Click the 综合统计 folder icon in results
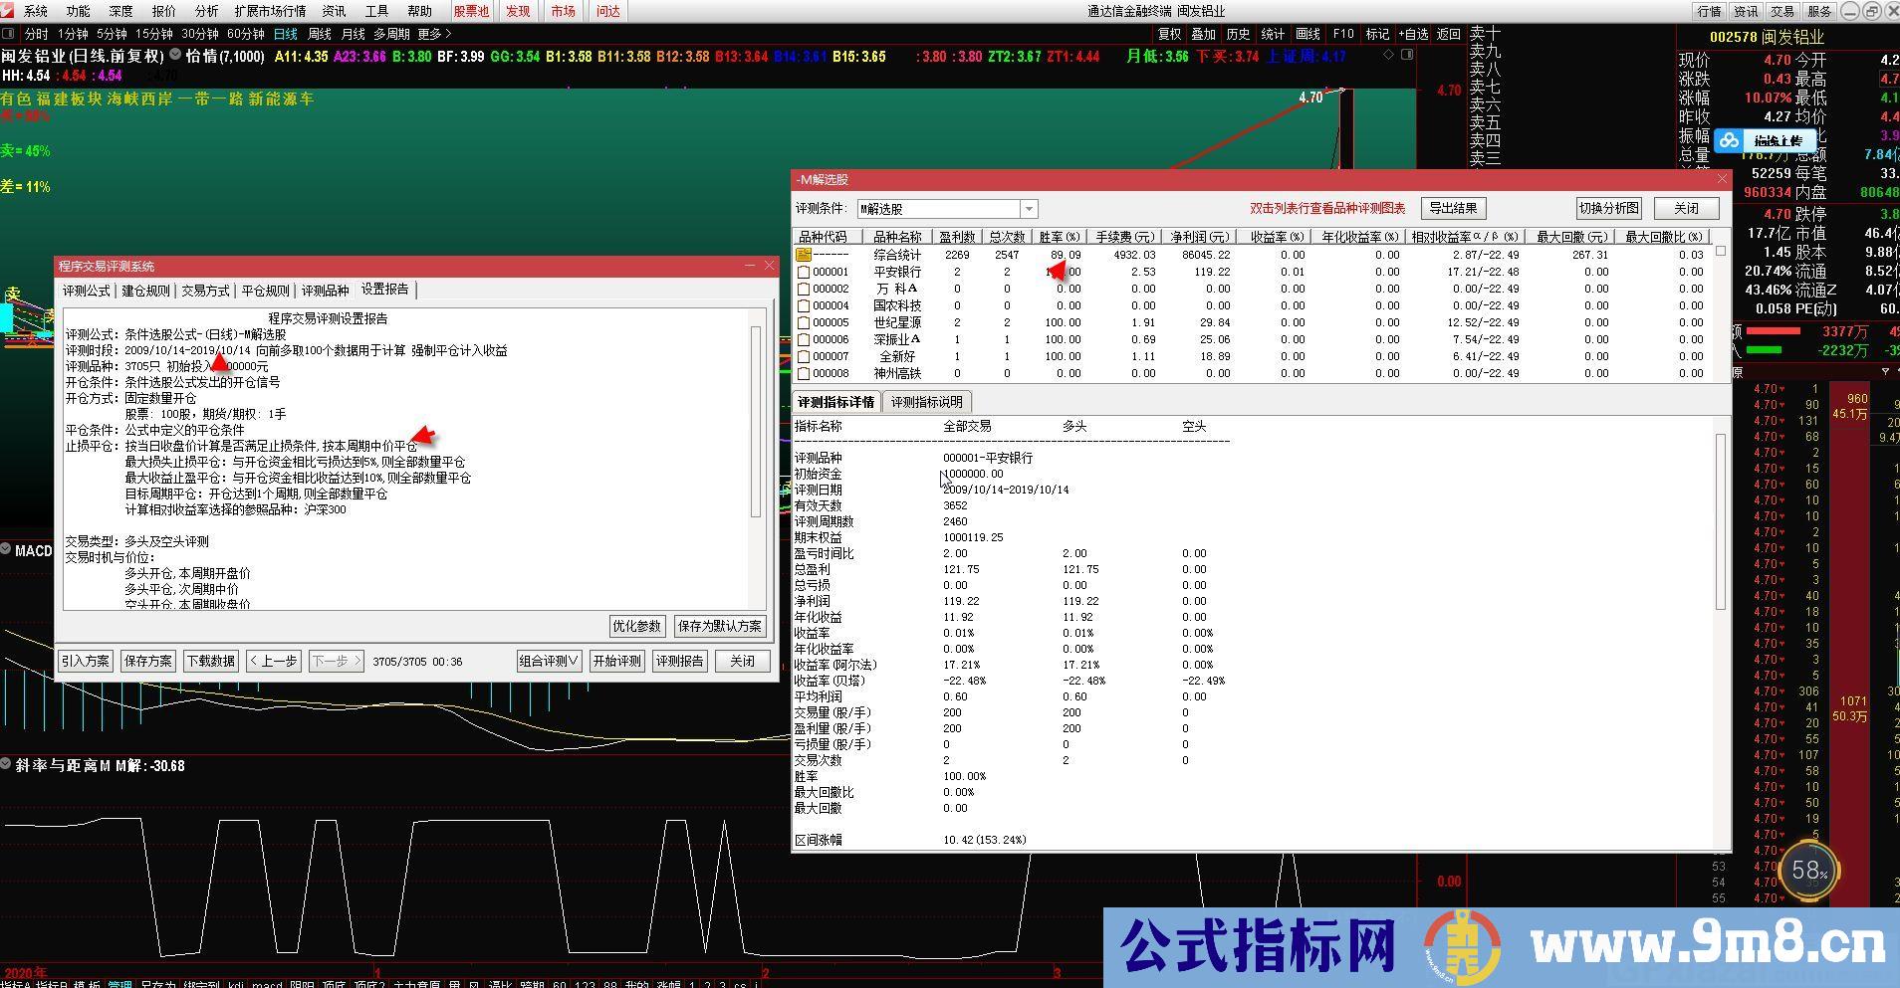Image resolution: width=1900 pixels, height=988 pixels. pos(804,255)
